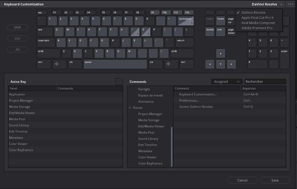
Task: Click the Rechercher search field
Action: 265,81
